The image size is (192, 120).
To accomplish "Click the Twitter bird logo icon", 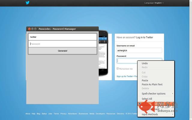I will 28,3.
